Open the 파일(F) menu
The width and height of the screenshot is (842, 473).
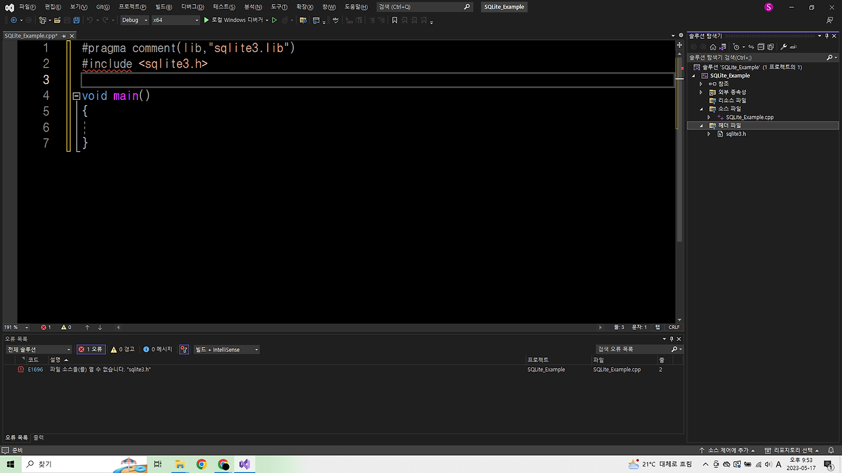coord(28,7)
